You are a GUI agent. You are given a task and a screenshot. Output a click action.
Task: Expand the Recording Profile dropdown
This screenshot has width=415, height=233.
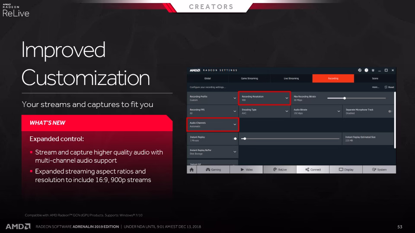[213, 98]
